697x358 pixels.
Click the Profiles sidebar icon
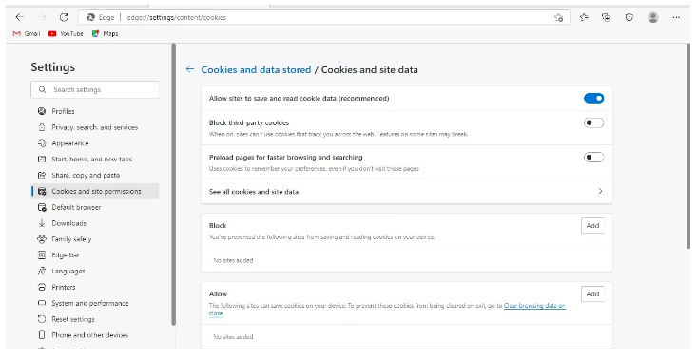(42, 111)
